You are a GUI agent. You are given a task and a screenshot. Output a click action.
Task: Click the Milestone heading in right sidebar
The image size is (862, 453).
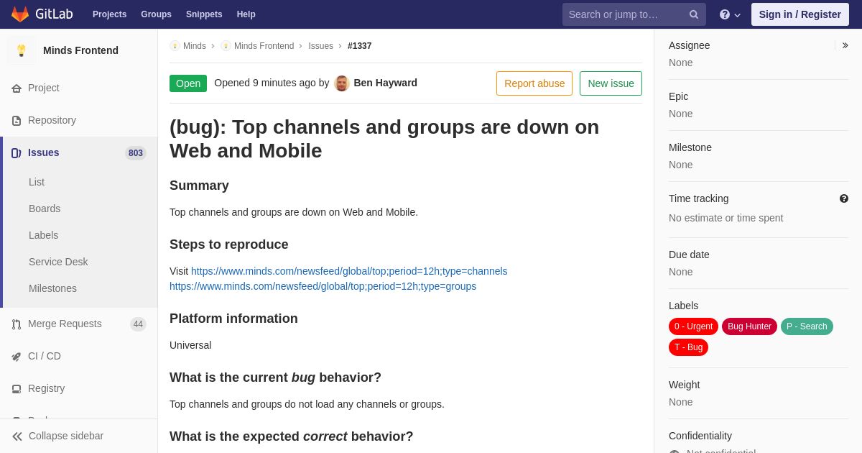pos(690,147)
